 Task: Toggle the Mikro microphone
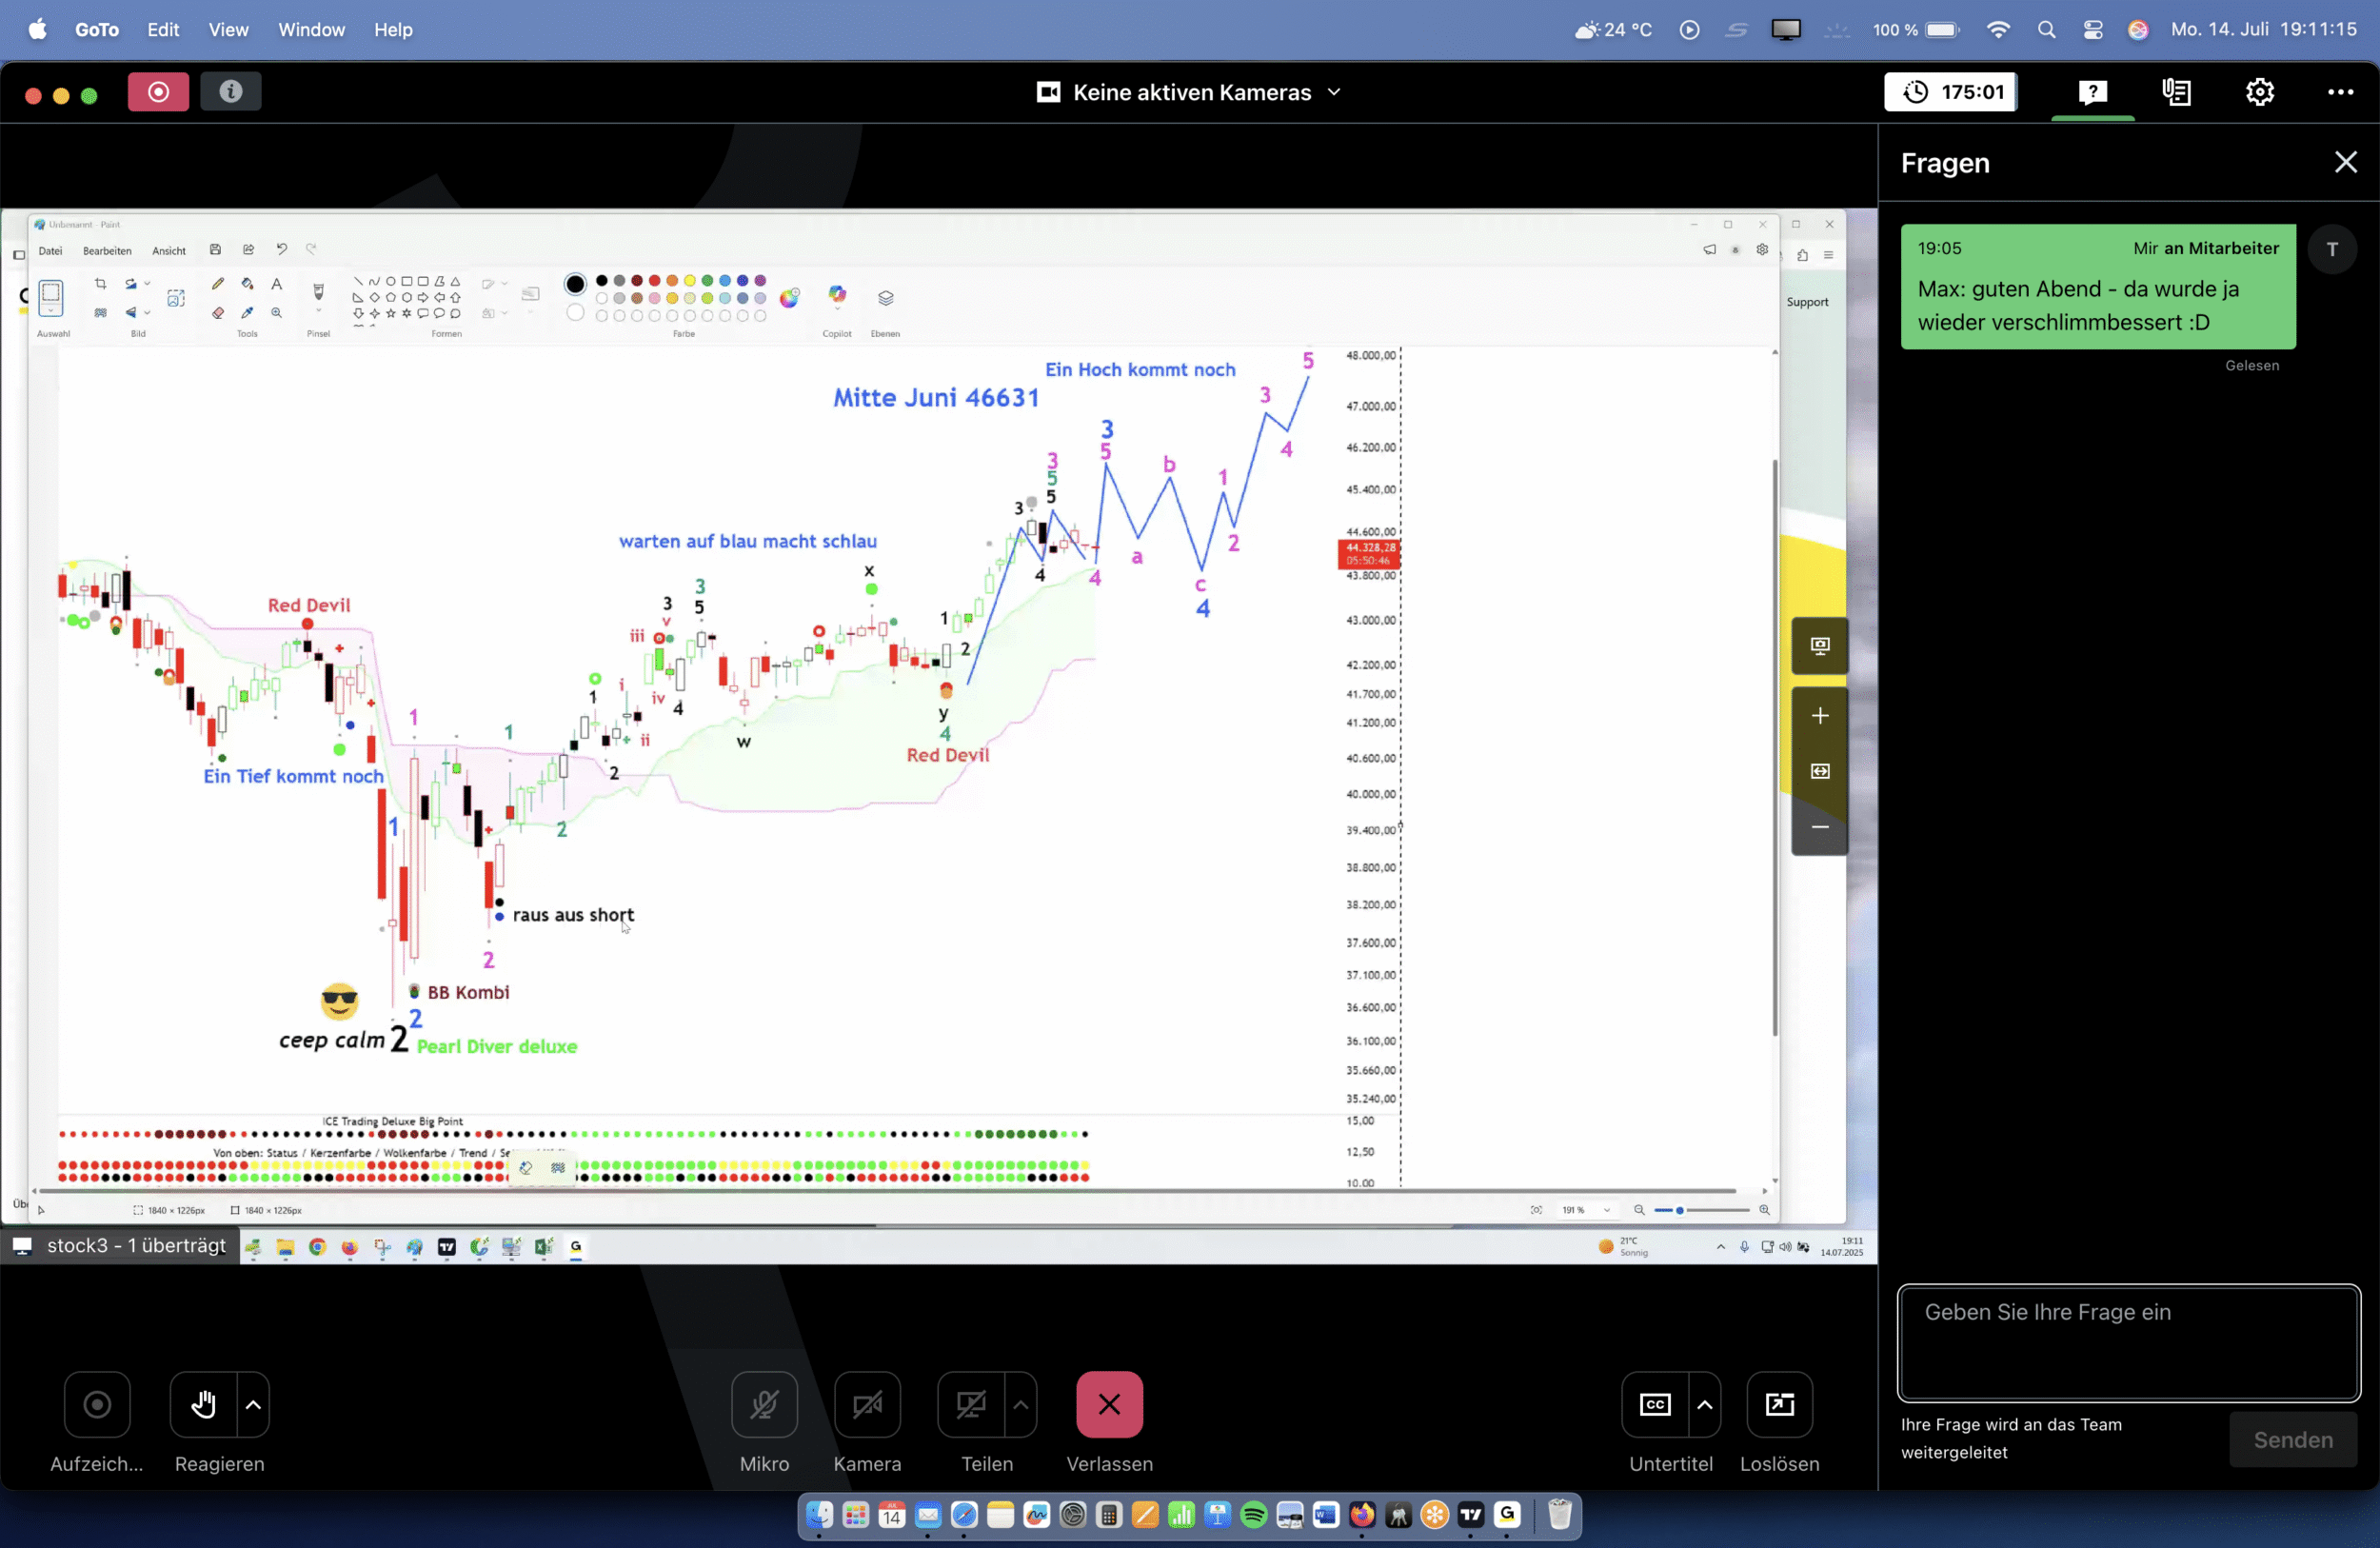pos(764,1404)
